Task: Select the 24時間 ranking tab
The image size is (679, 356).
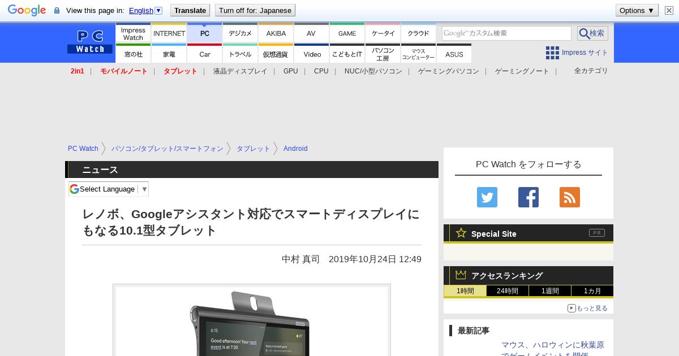Action: coord(508,291)
